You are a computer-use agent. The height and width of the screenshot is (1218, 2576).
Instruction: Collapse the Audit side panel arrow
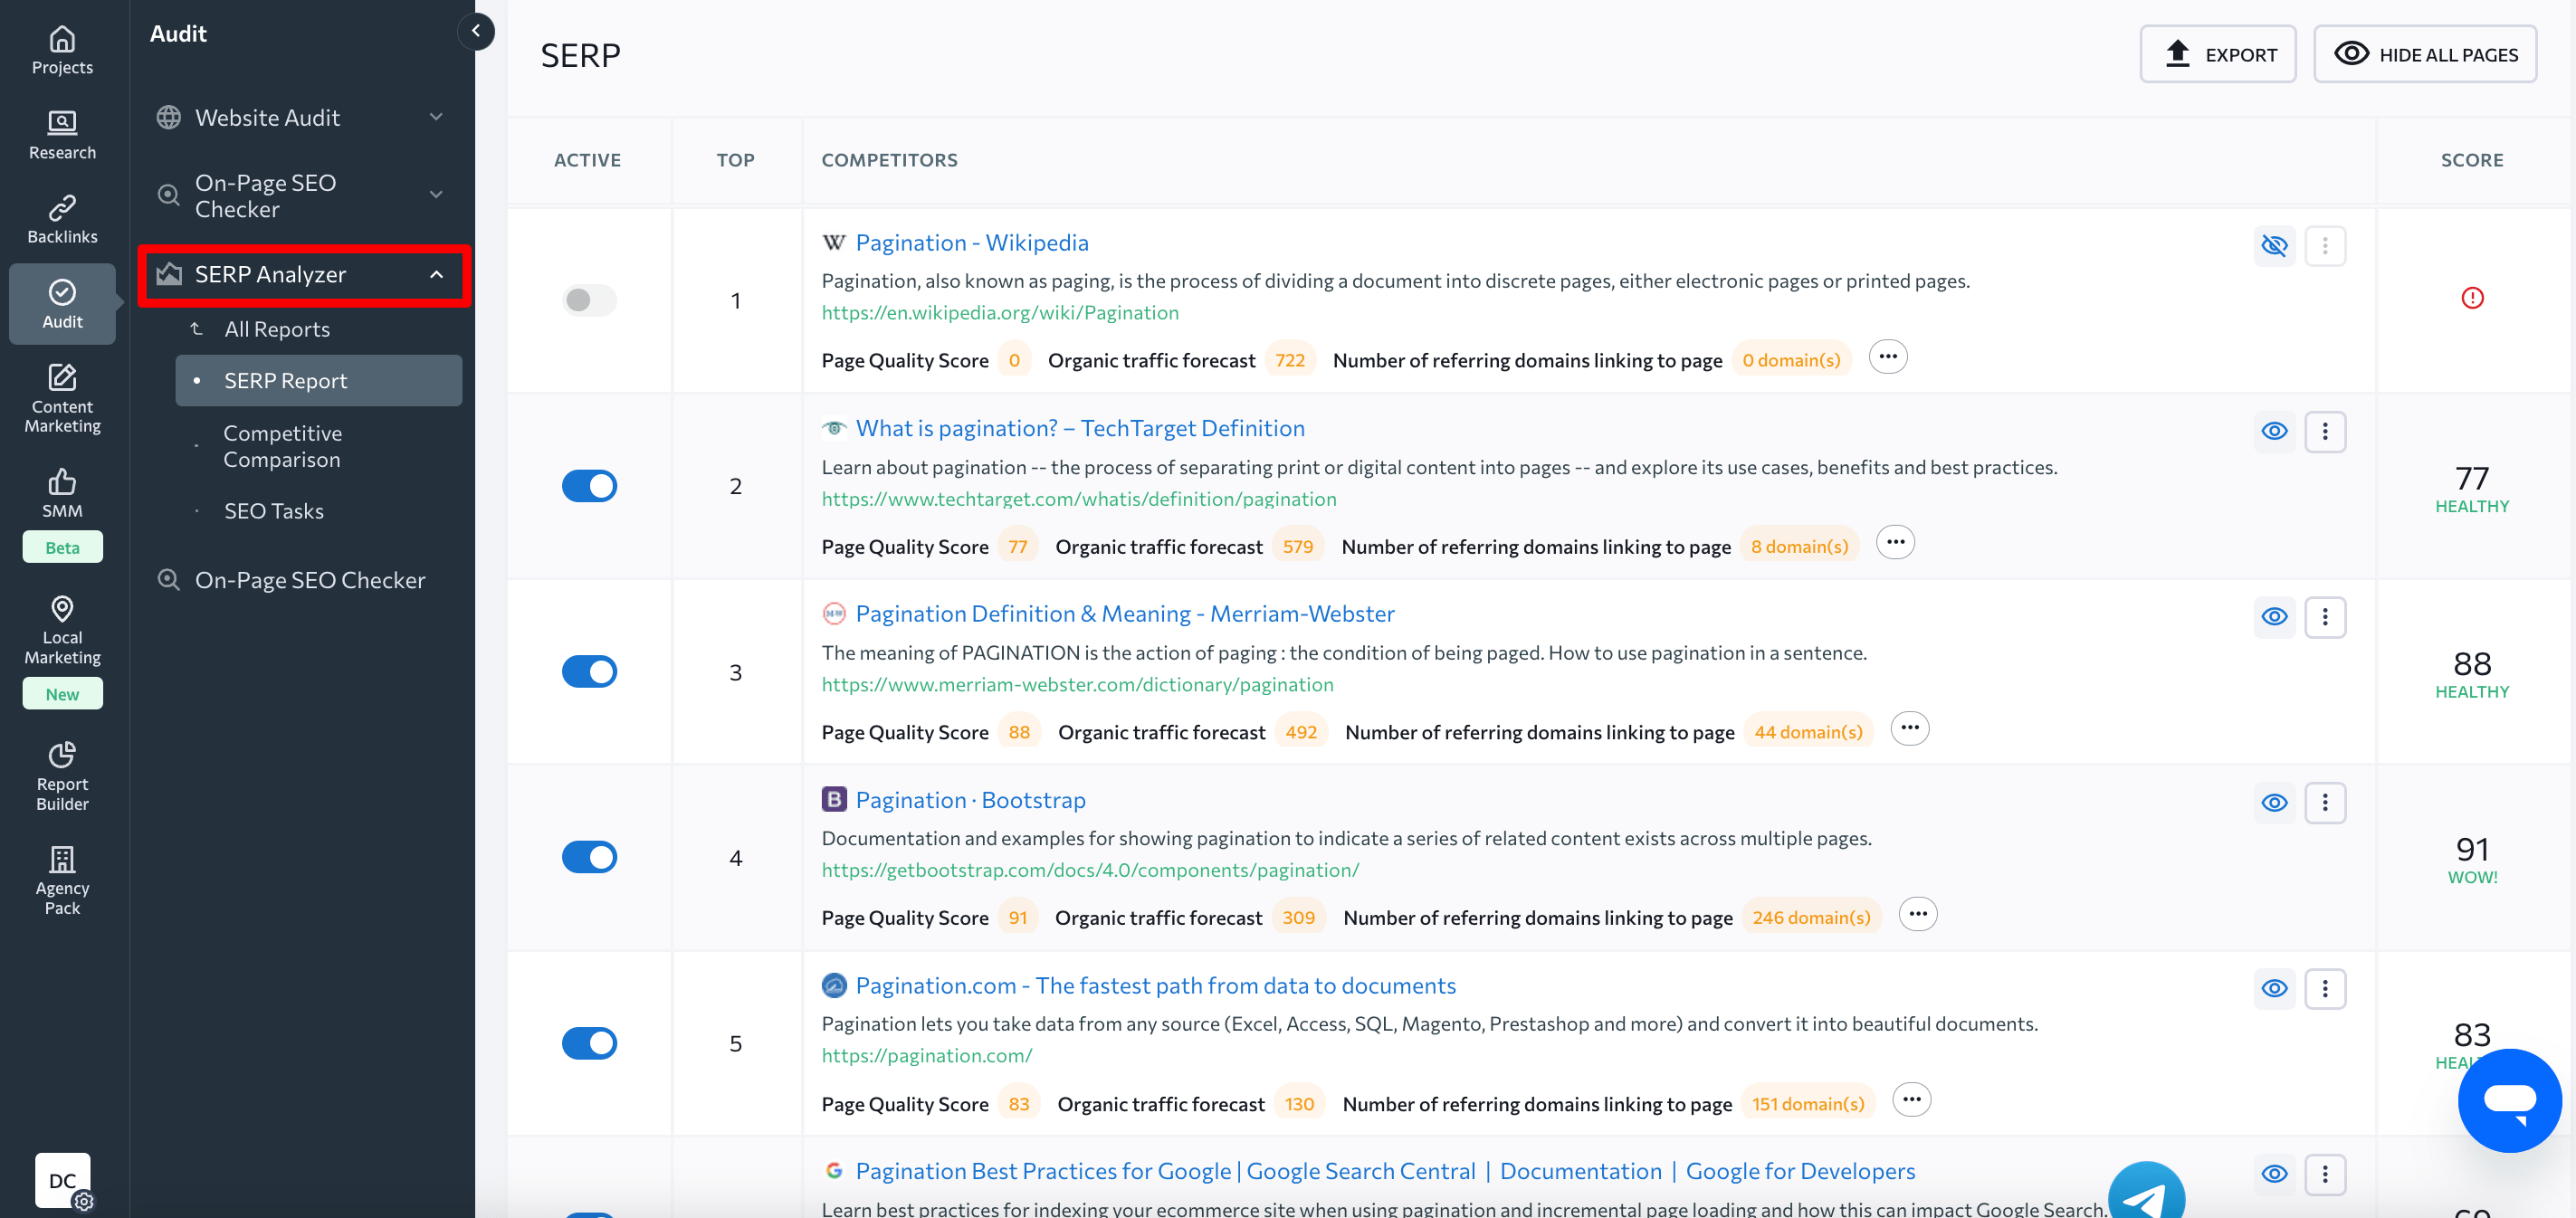click(x=476, y=31)
